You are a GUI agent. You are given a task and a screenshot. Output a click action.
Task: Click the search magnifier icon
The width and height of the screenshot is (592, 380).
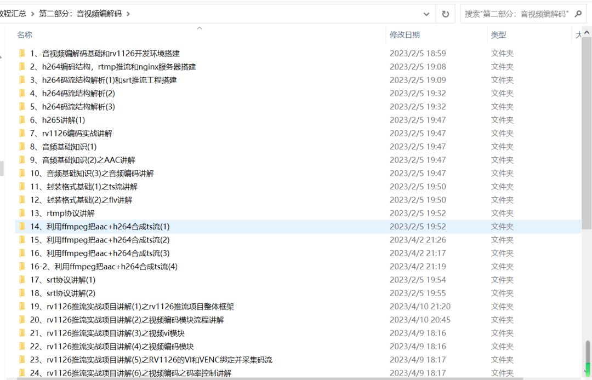[x=578, y=14]
